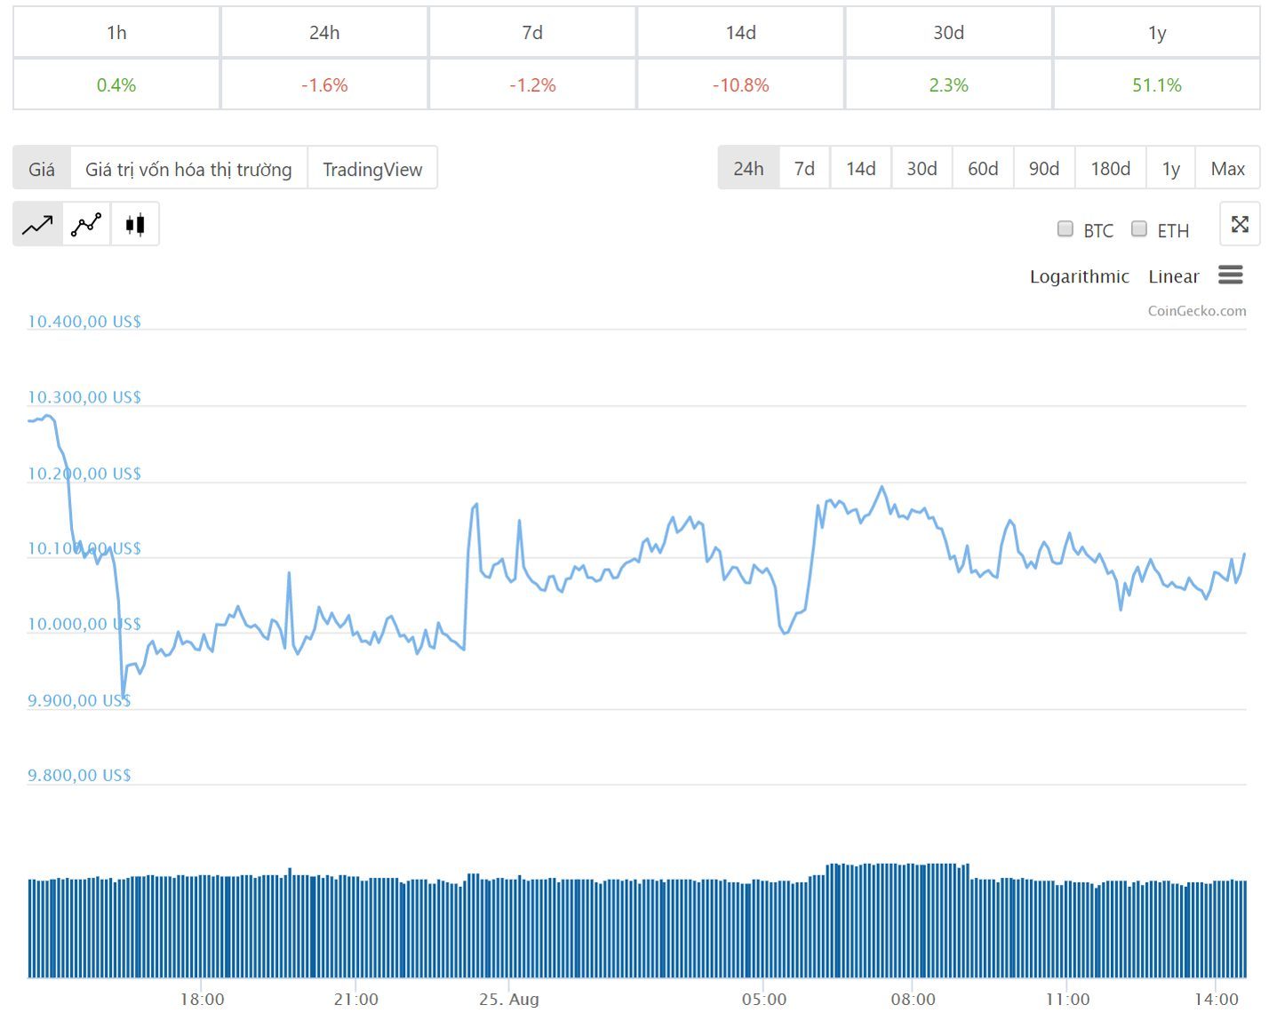Select the 24h chart range
1269x1021 pixels.
click(x=748, y=168)
